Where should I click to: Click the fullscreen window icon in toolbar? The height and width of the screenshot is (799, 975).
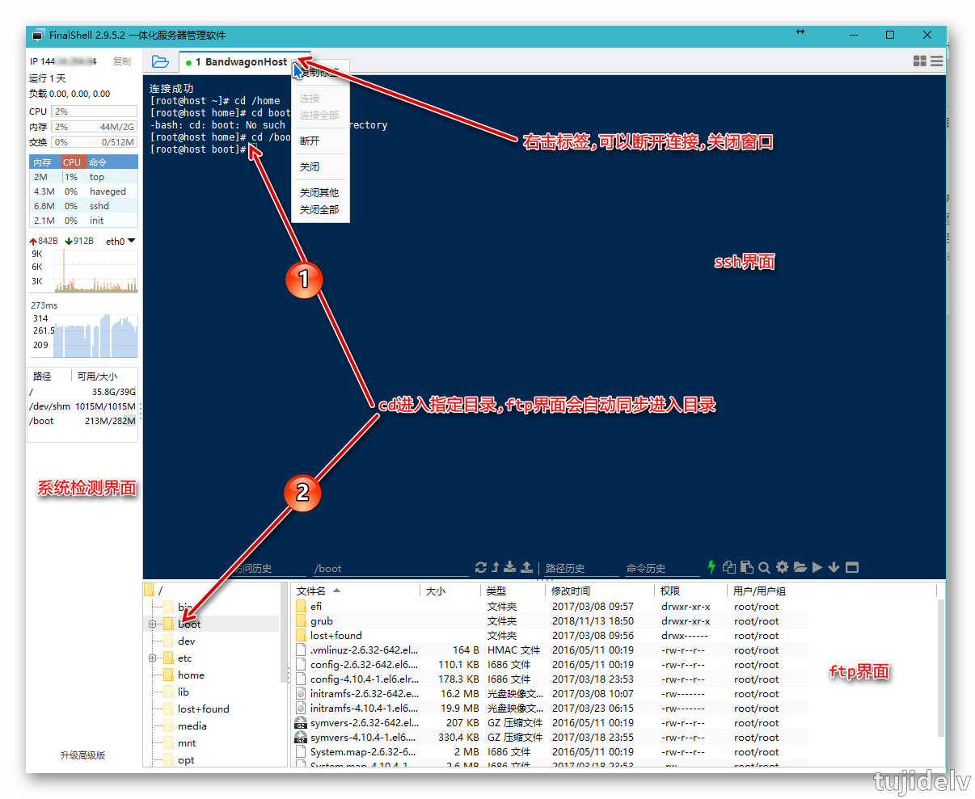(x=852, y=567)
